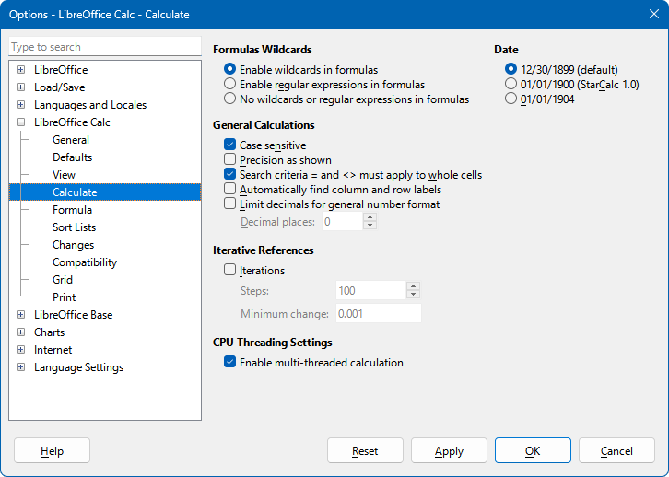This screenshot has width=669, height=477.
Task: Click the Minimum change field
Action: (379, 314)
